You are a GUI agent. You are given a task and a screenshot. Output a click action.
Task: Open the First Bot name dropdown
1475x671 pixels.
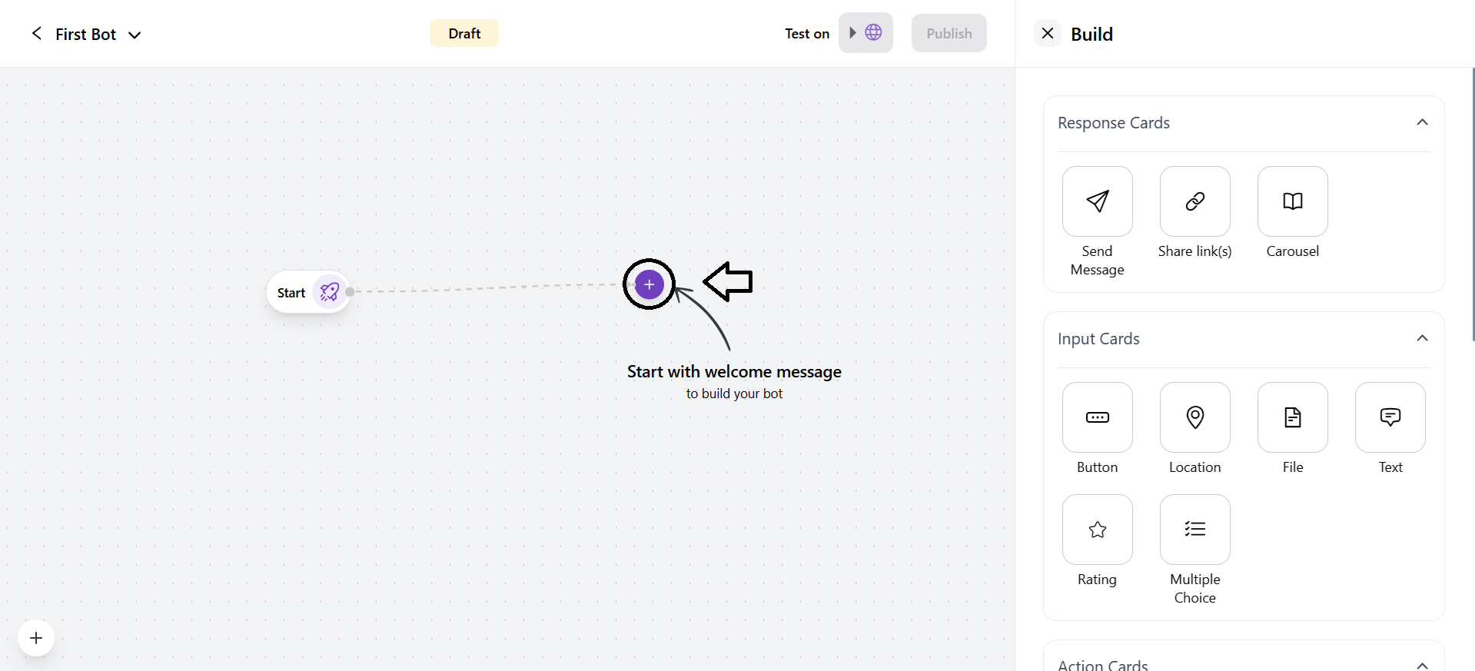pos(135,35)
